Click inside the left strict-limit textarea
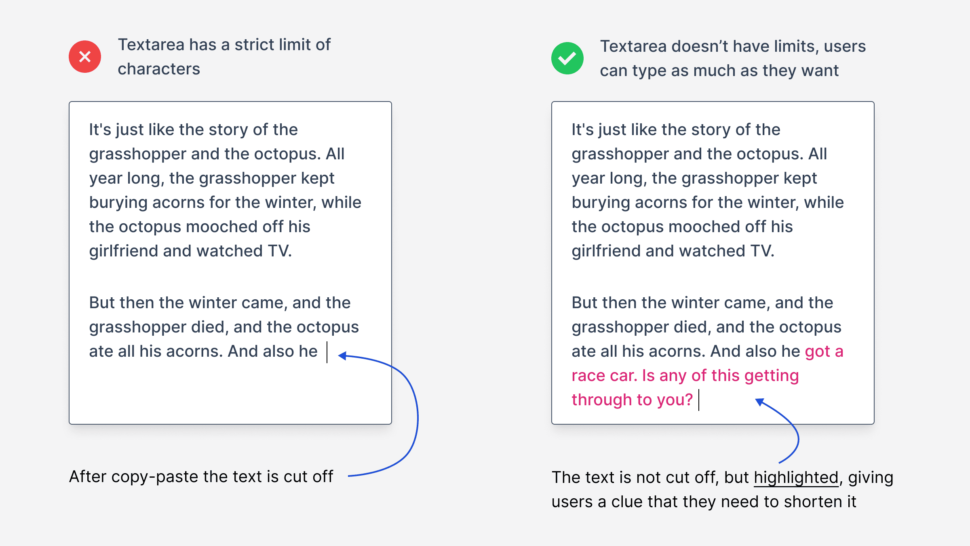 230,263
